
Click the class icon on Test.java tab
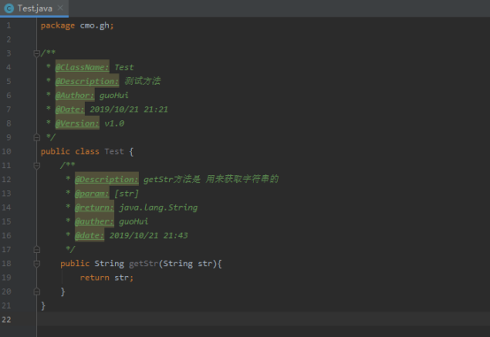point(10,9)
